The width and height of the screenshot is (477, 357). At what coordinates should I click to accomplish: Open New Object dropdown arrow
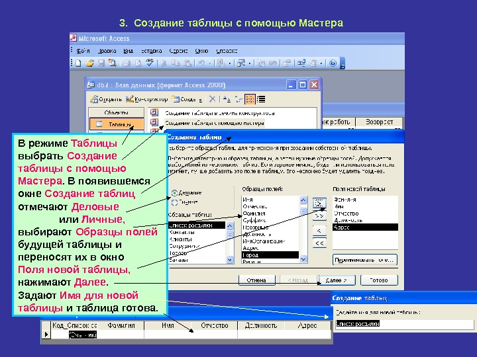321,63
